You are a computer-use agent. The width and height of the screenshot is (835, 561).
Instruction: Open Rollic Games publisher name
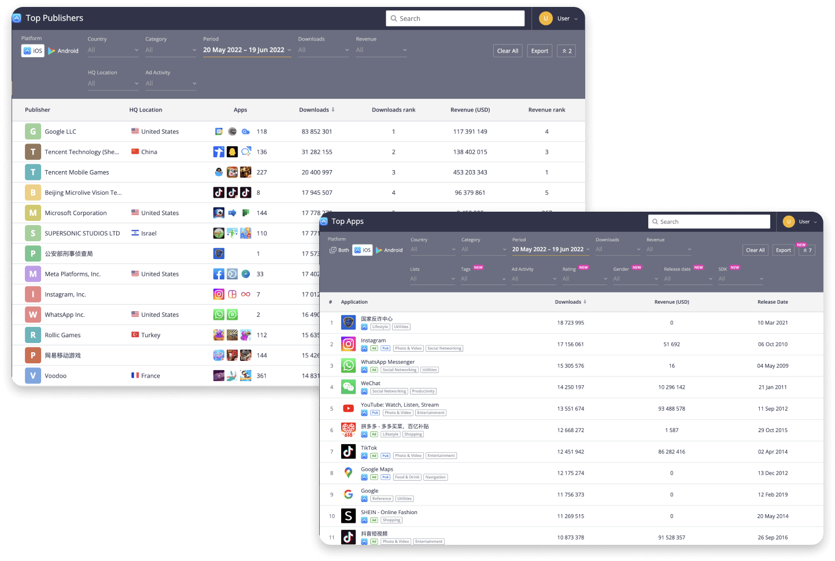coord(62,335)
